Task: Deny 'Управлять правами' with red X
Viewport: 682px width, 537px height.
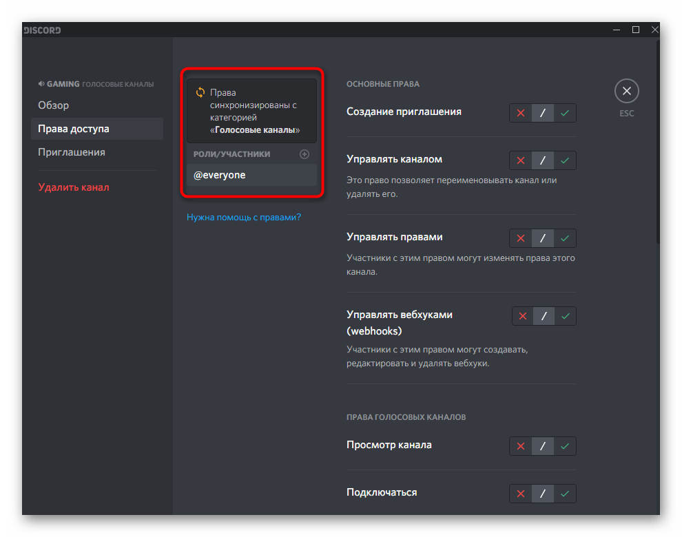Action: pos(521,238)
